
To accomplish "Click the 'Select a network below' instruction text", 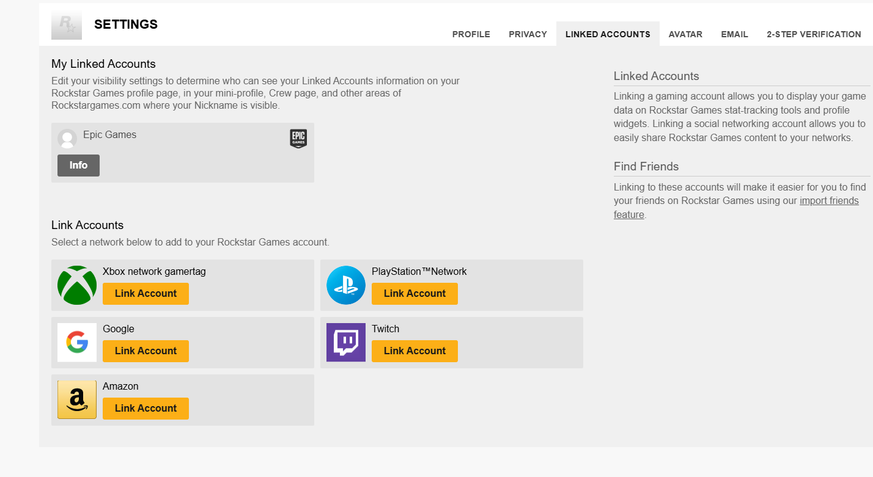I will pos(190,242).
